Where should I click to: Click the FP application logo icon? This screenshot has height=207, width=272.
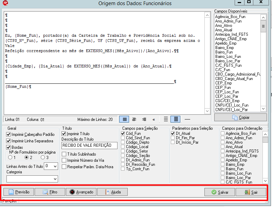click(5, 3)
